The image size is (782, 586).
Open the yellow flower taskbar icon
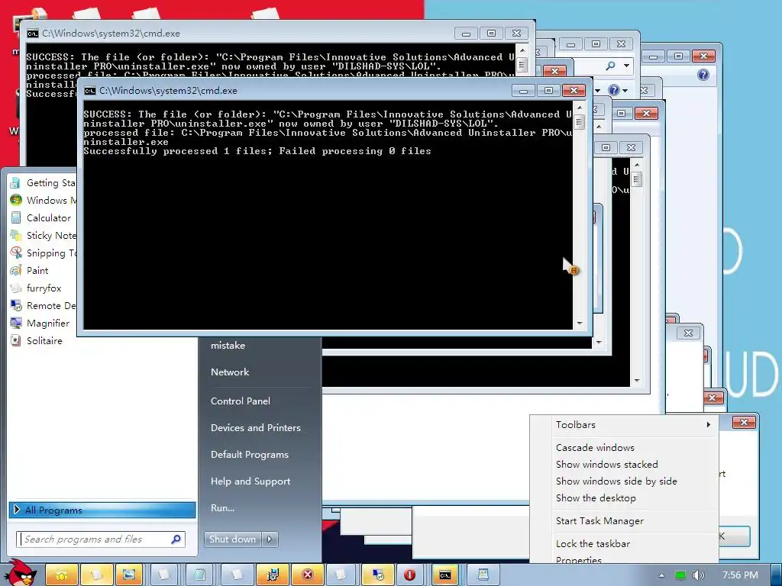62,575
